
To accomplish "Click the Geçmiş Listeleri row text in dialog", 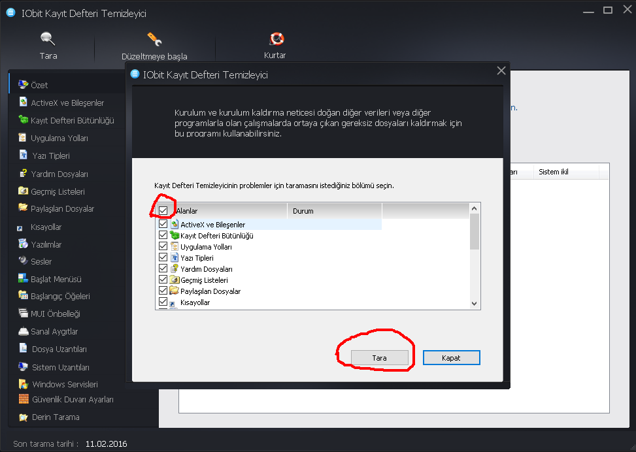I will (204, 280).
